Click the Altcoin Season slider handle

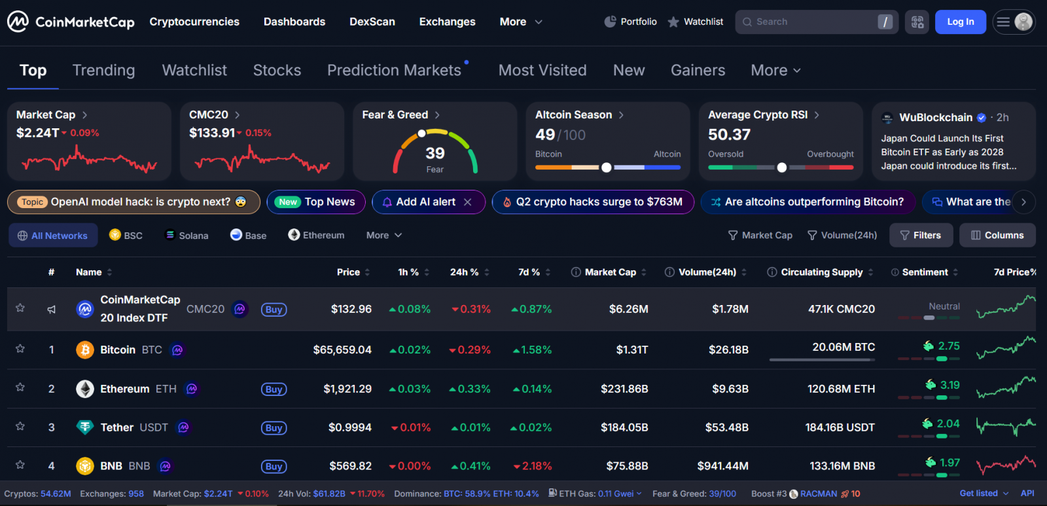click(607, 168)
